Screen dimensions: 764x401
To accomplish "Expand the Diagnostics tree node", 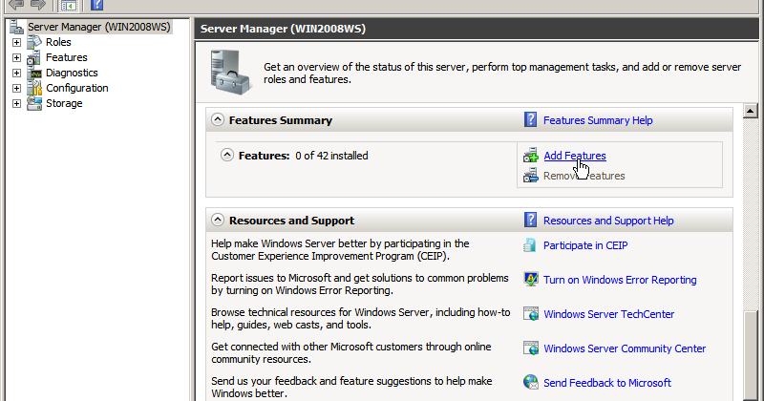I will click(x=16, y=74).
